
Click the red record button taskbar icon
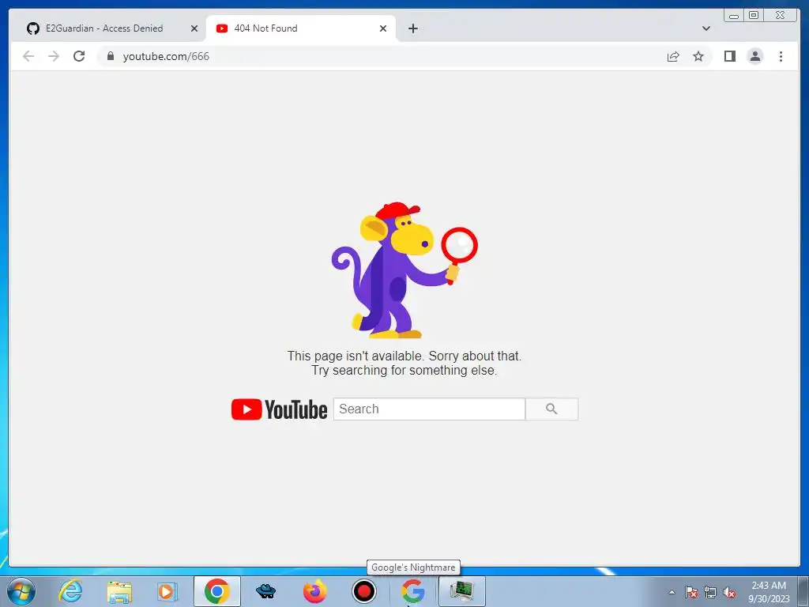363,591
